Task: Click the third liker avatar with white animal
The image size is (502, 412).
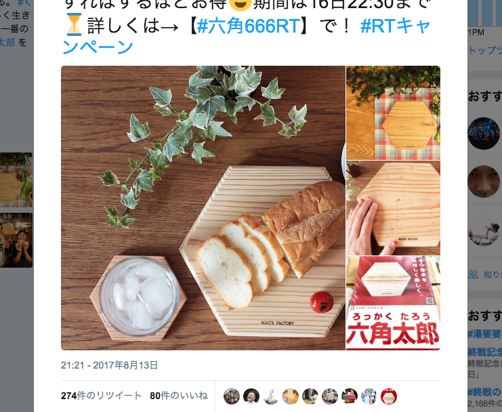Action: (271, 396)
